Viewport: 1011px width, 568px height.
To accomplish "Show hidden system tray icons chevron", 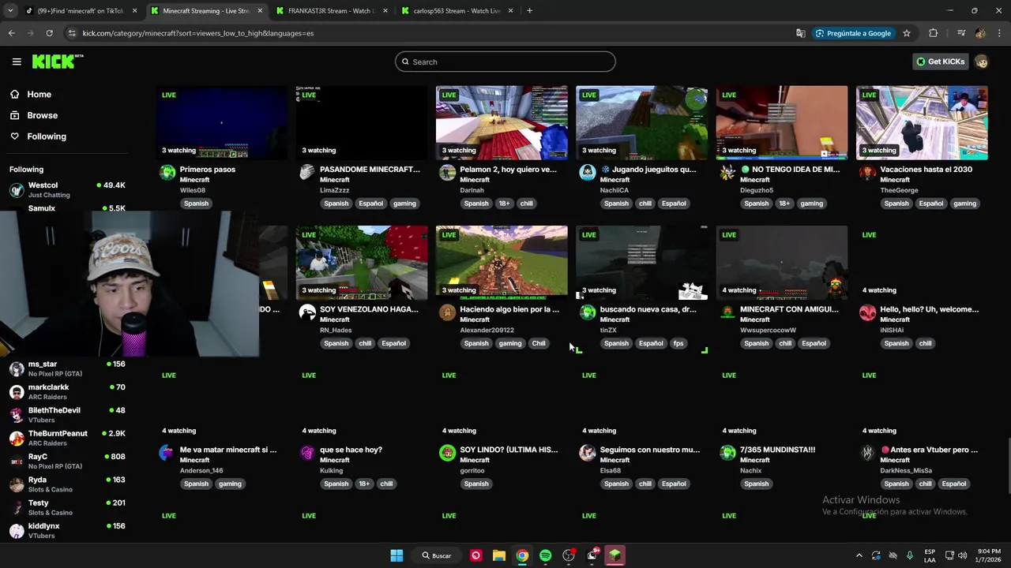I will [x=859, y=555].
